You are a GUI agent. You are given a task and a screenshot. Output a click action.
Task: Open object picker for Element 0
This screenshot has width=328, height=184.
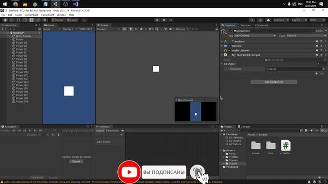coord(323,69)
